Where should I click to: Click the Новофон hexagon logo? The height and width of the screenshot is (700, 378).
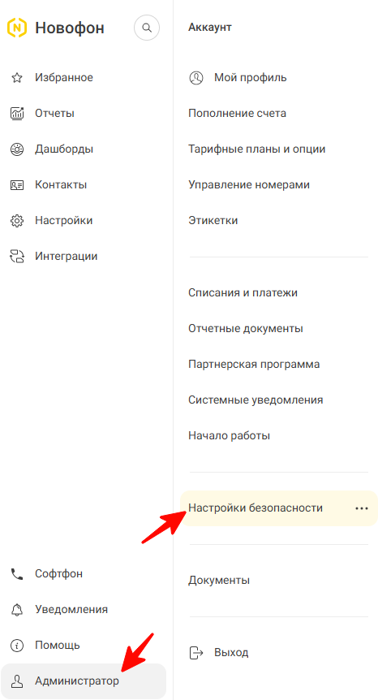[17, 28]
